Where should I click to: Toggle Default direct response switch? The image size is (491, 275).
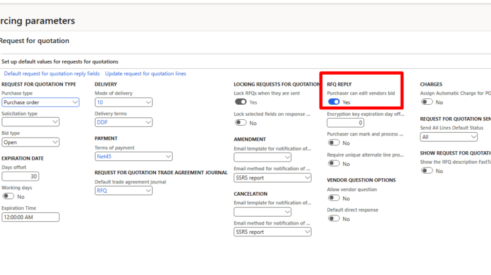coord(334,218)
